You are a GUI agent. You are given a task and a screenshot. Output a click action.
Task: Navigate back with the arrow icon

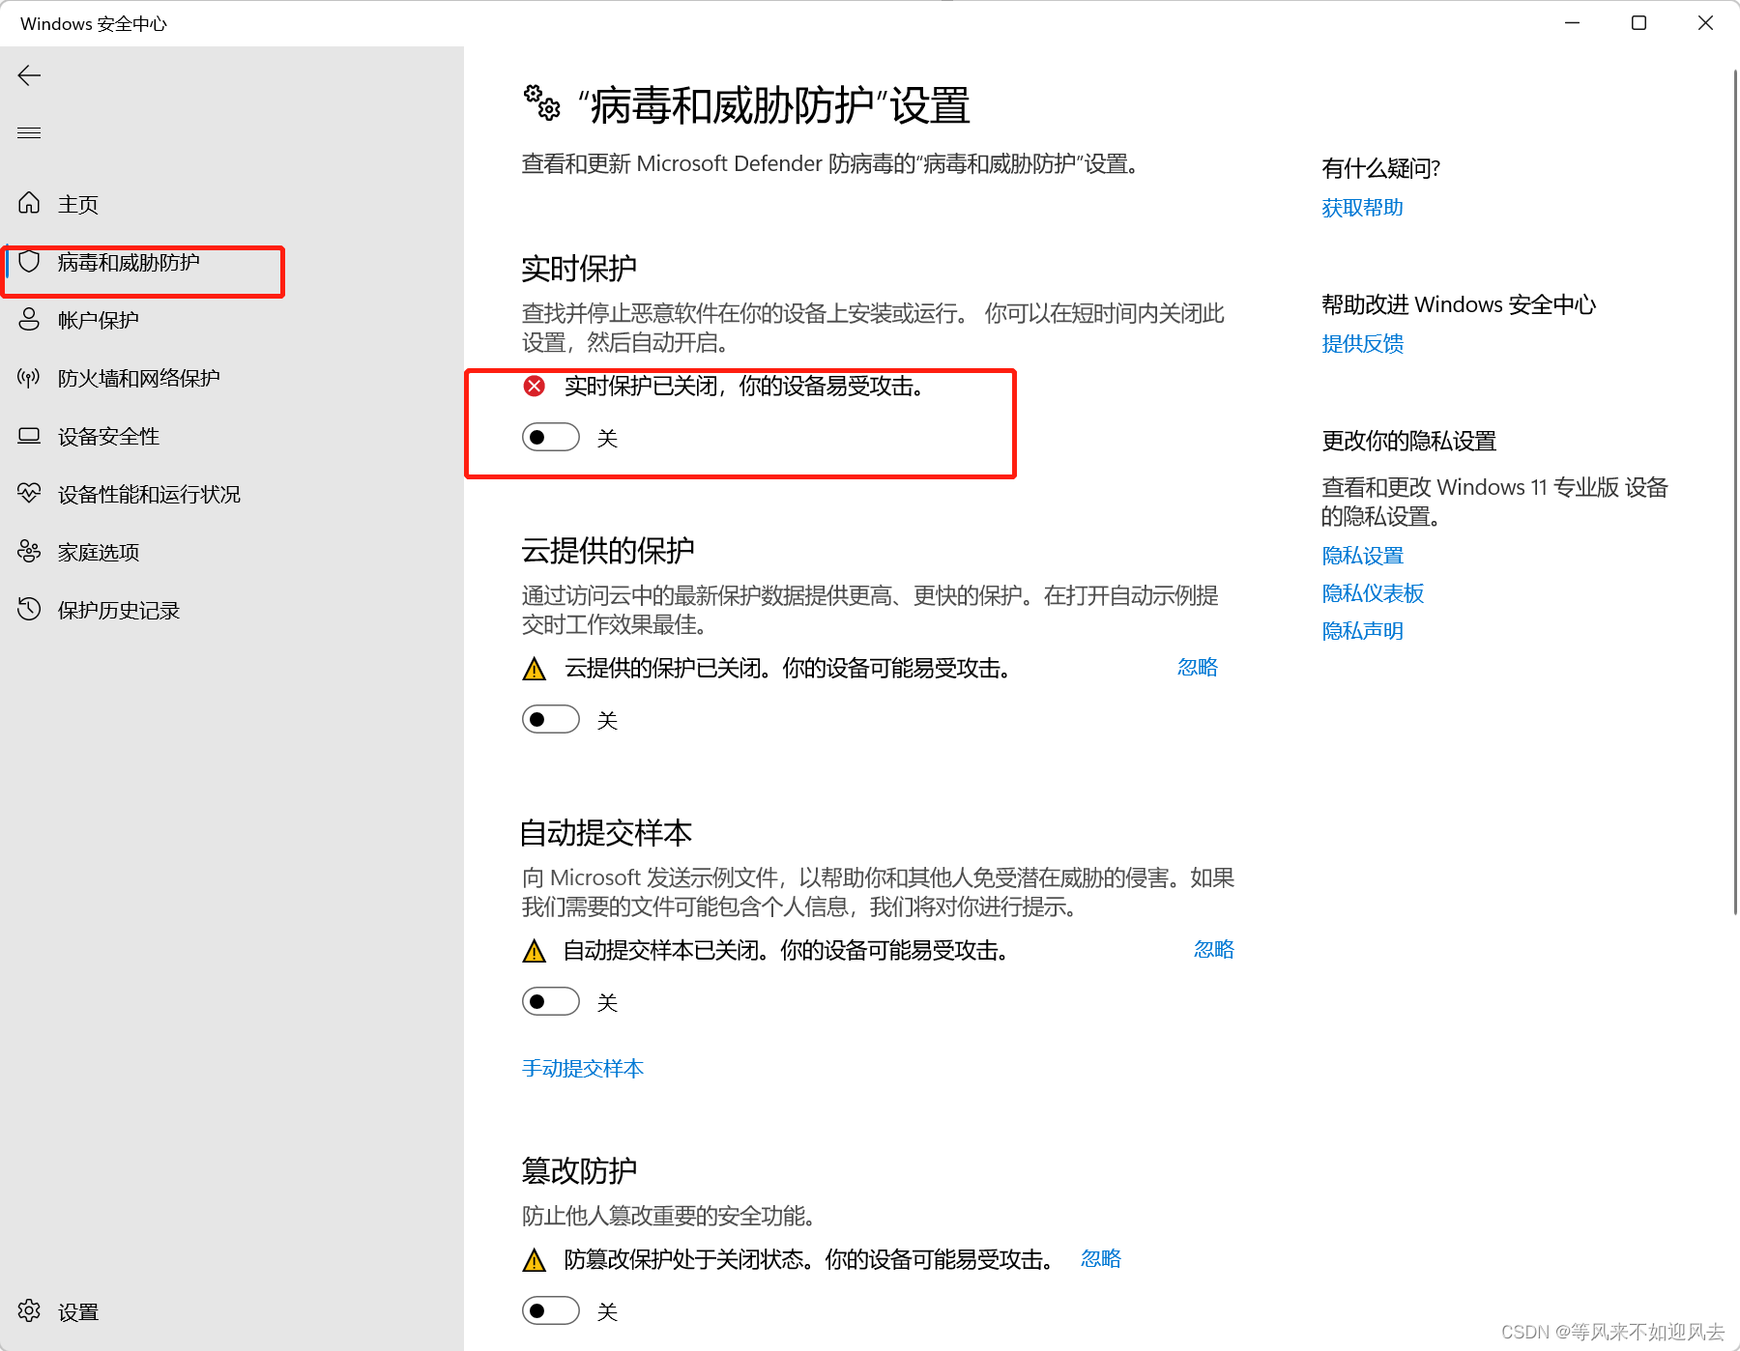pyautogui.click(x=29, y=75)
